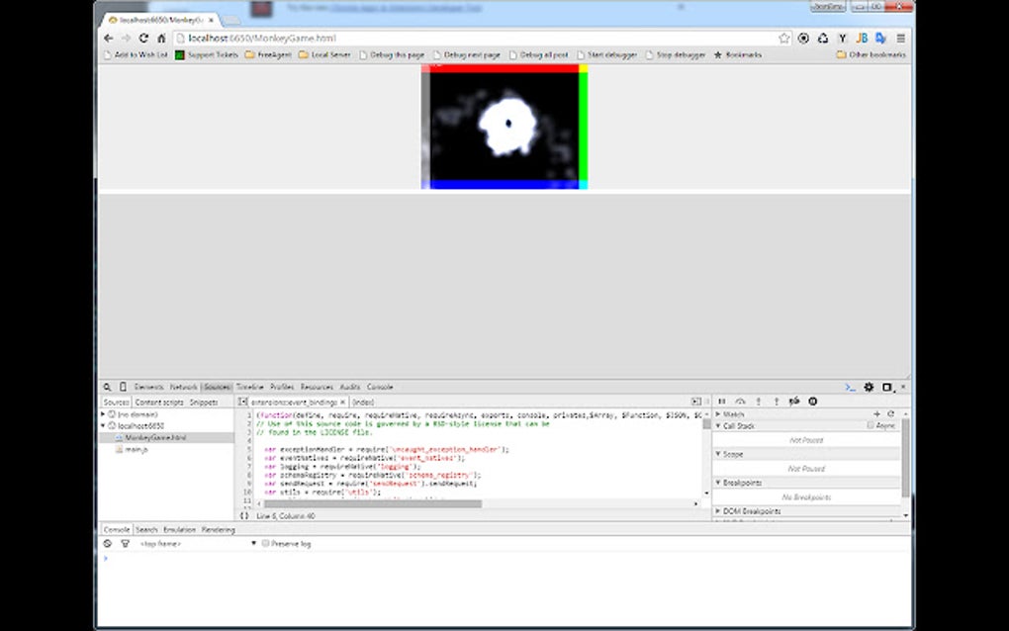Toggle device mode with the phone icon

(x=121, y=387)
